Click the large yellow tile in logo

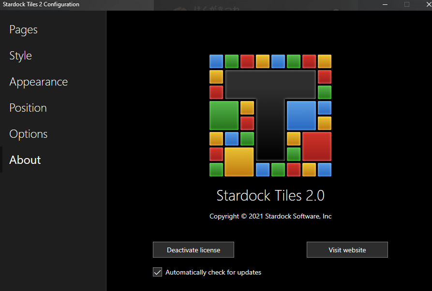(239, 161)
